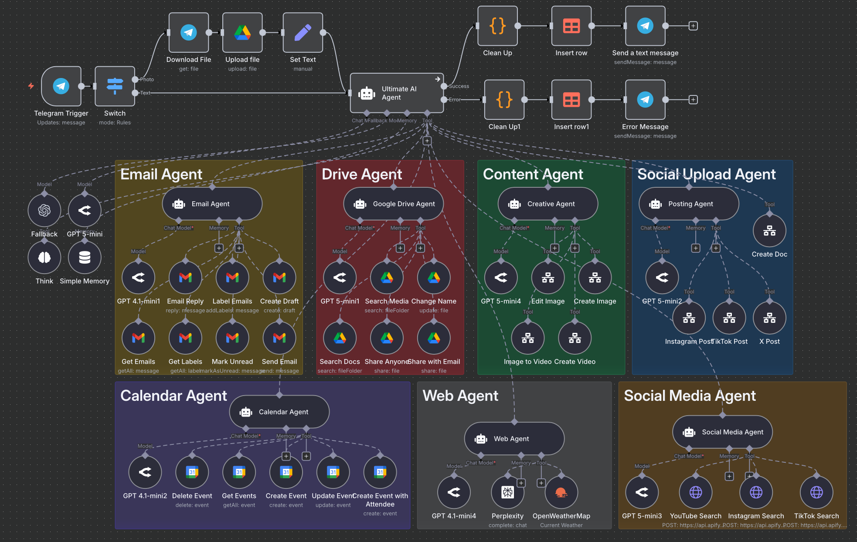The image size is (857, 542).
Task: Add node after Send a text message
Action: (693, 26)
